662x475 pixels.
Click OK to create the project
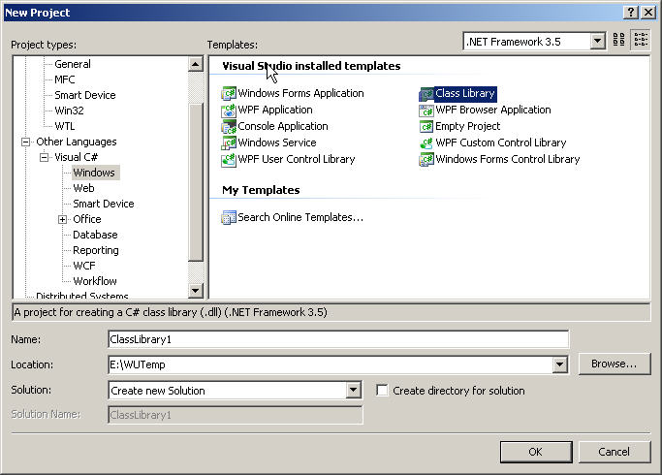[x=536, y=452]
